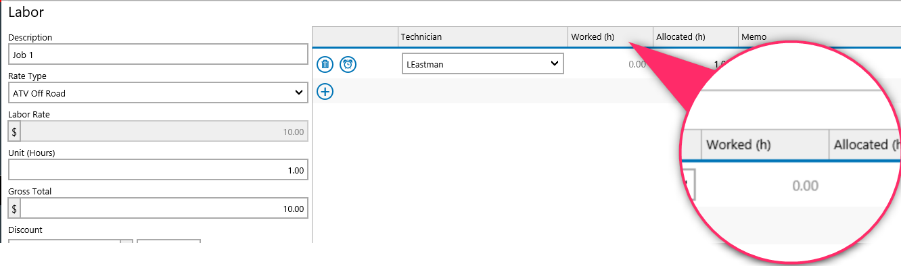The image size is (901, 266).
Task: Expand the LEastman technician dropdown
Action: tap(483, 64)
